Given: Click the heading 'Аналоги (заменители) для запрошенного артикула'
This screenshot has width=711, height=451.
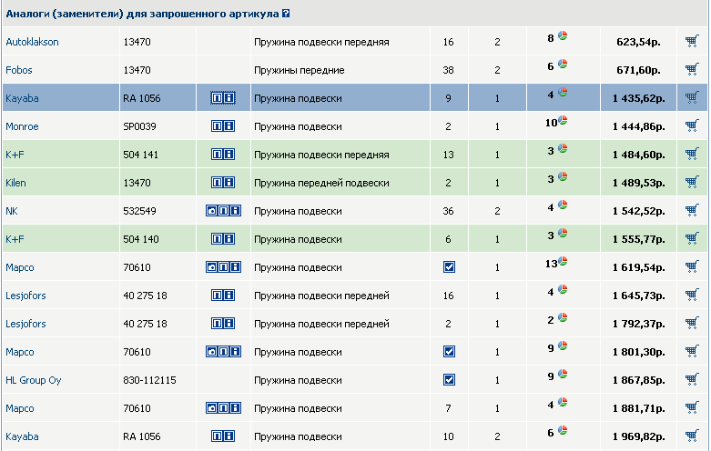Looking at the screenshot, I should pos(142,14).
